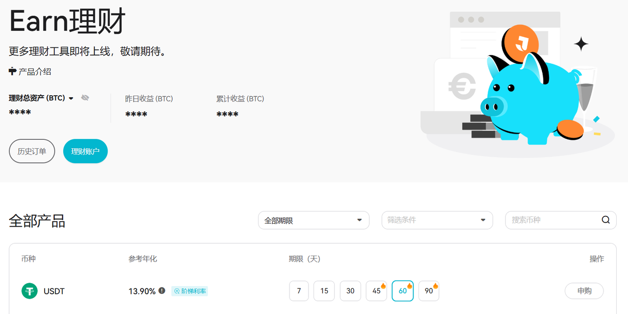628x314 pixels.
Task: Click the 昨日收益 (BTC) label
Action: pyautogui.click(x=149, y=99)
